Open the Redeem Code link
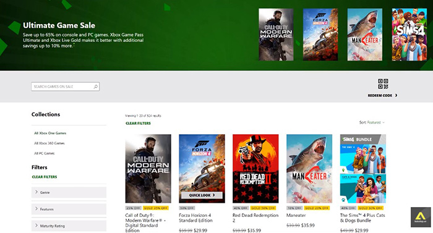This screenshot has width=433, height=233. click(382, 95)
